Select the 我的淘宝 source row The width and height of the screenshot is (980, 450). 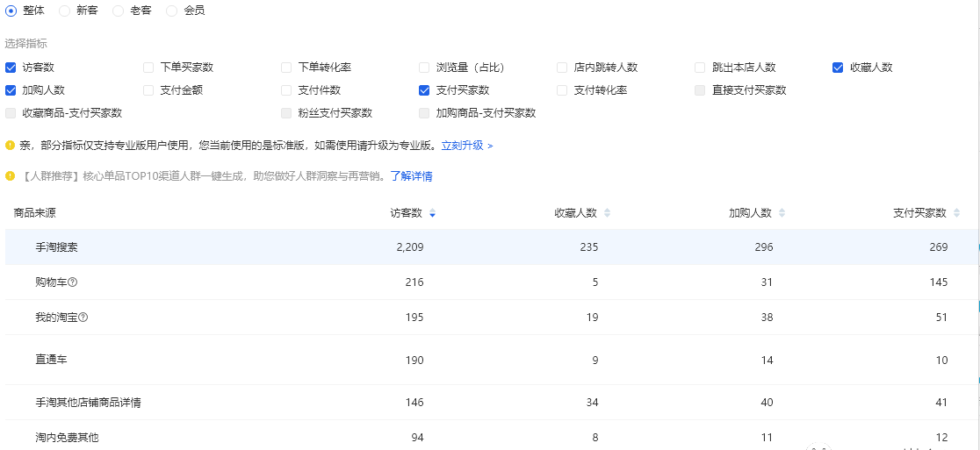click(x=490, y=317)
